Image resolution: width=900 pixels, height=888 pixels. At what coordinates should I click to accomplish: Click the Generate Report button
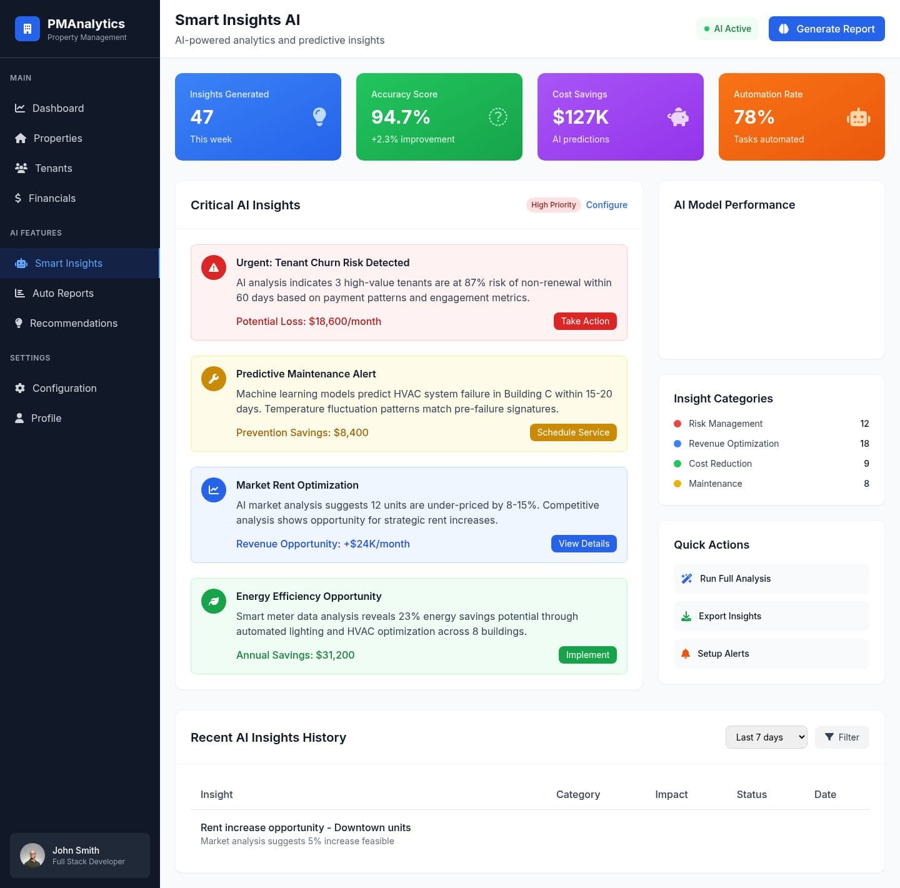coord(826,29)
